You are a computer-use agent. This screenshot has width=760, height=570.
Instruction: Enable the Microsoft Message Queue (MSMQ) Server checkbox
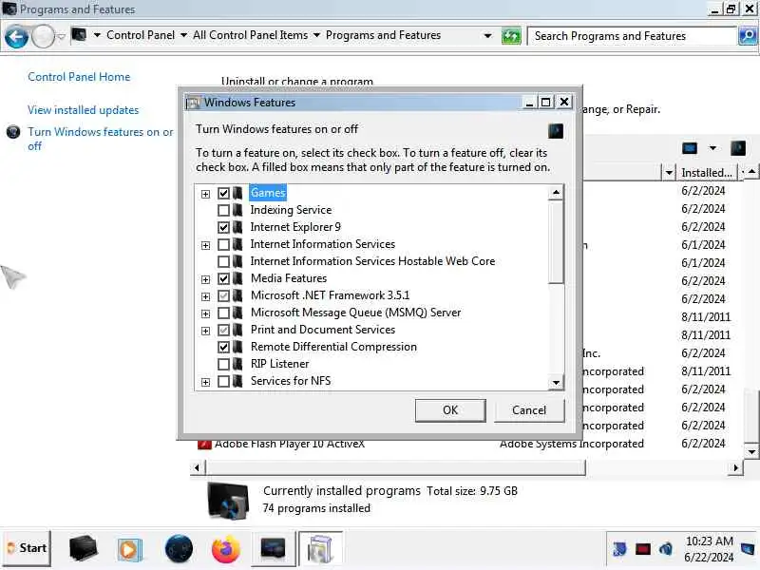coord(223,313)
